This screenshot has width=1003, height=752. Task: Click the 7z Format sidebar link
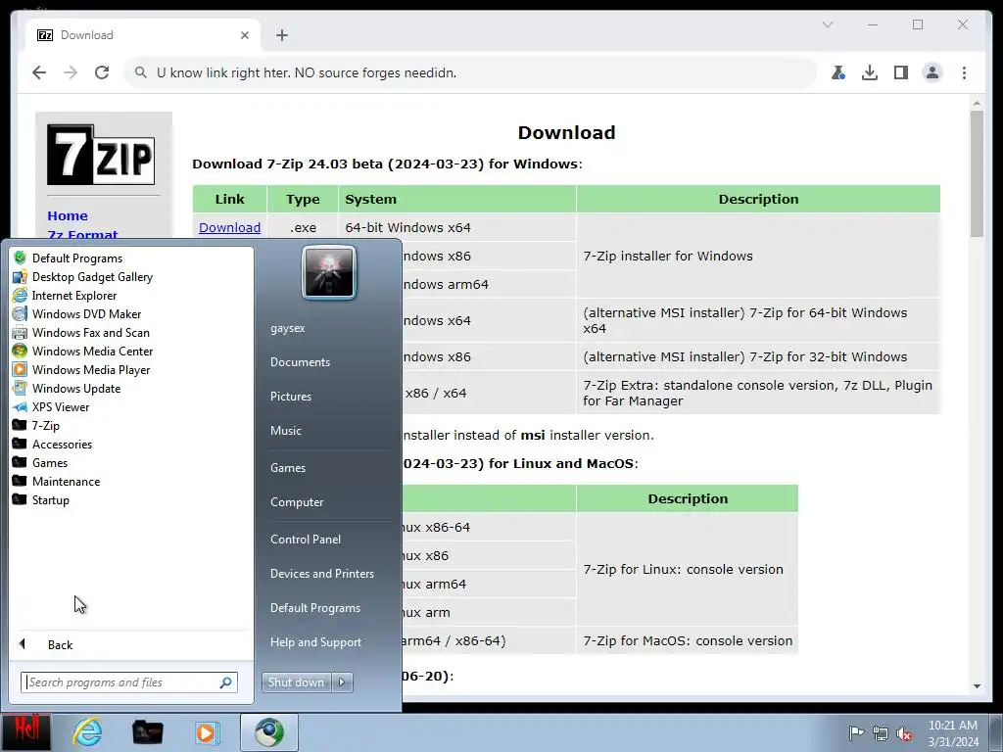coord(82,233)
